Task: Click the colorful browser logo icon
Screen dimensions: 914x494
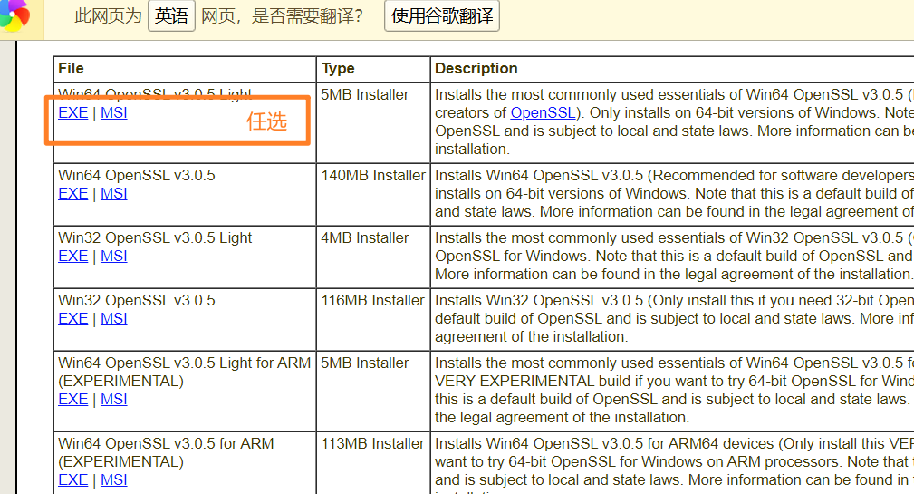Action: click(14, 14)
